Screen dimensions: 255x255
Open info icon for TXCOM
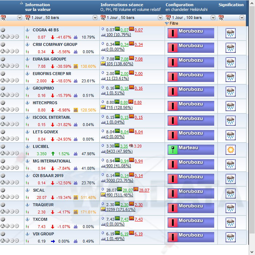click(28, 219)
